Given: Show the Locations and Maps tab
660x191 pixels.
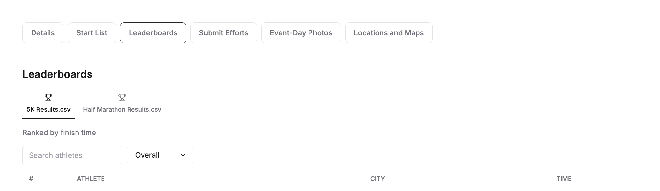Looking at the screenshot, I should tap(389, 33).
